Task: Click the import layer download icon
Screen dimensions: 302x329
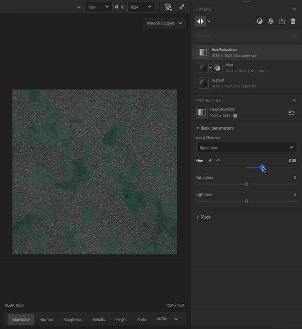Action: 282,21
